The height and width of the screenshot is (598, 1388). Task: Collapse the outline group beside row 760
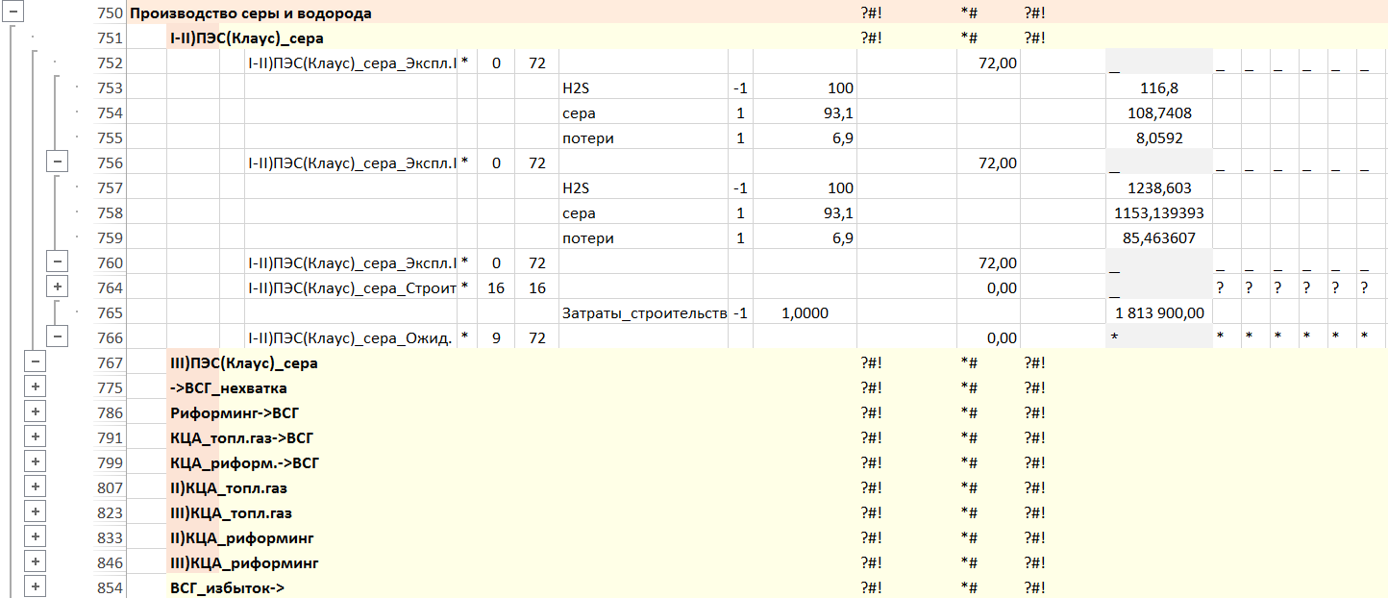[x=58, y=262]
